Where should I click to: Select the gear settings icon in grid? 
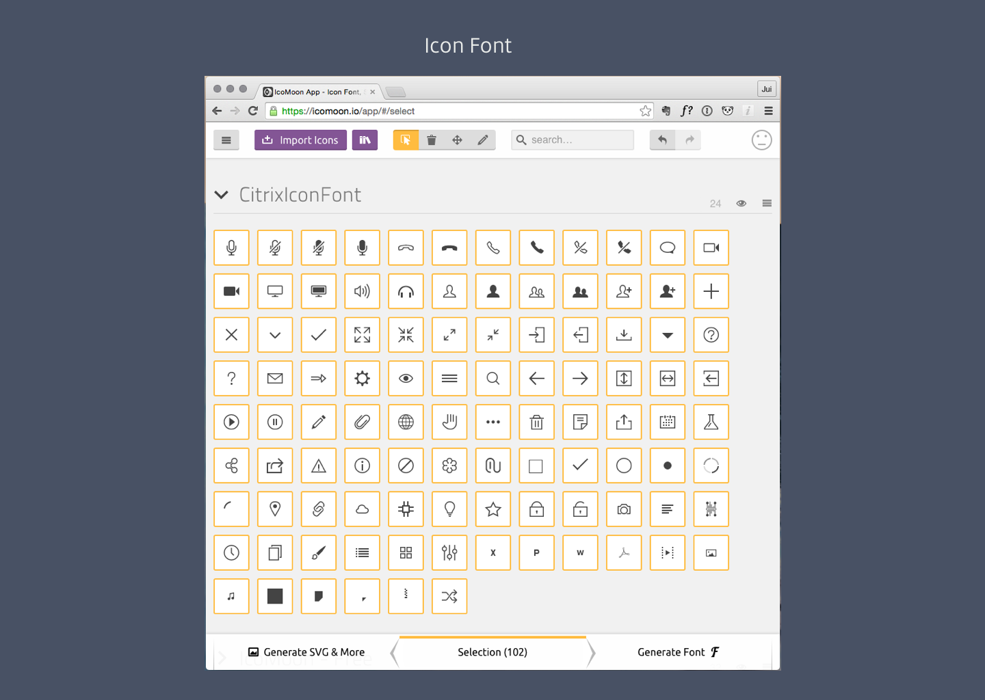[362, 378]
